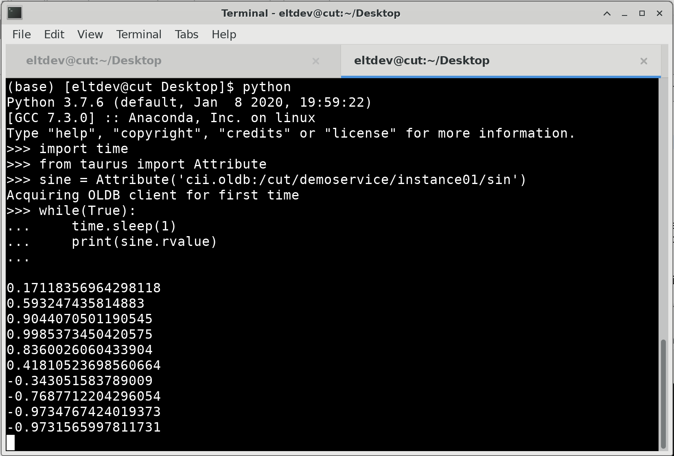Open the Edit menu

coord(54,35)
